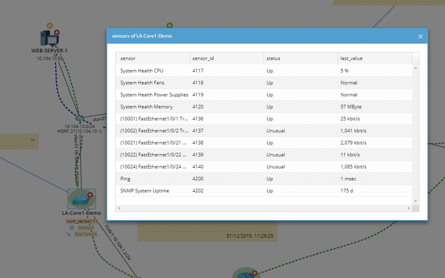Click the Unusual status for sensor 4137
The height and width of the screenshot is (278, 445).
tap(276, 131)
